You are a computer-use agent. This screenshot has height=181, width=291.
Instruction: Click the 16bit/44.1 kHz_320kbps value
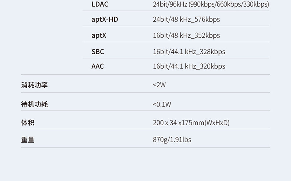189,66
